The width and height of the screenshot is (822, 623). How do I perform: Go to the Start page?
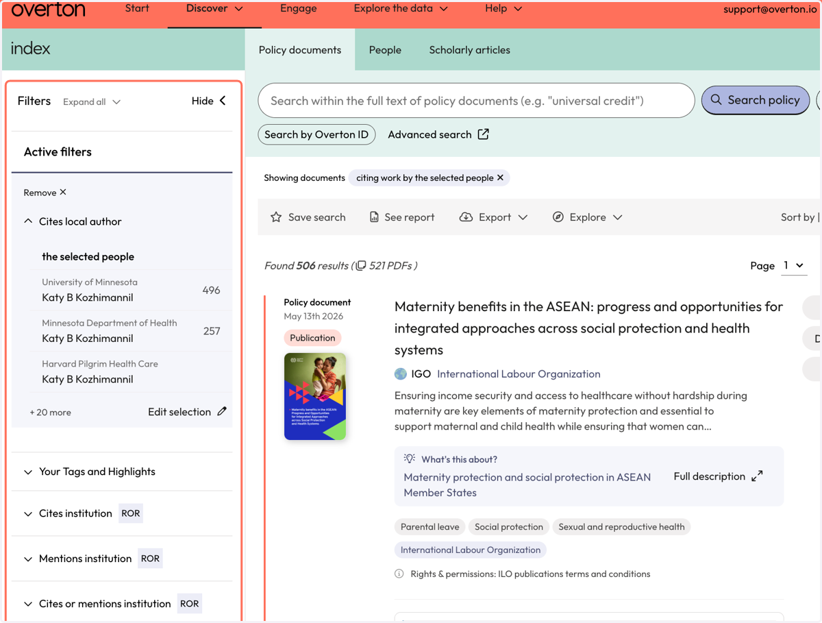pos(137,9)
